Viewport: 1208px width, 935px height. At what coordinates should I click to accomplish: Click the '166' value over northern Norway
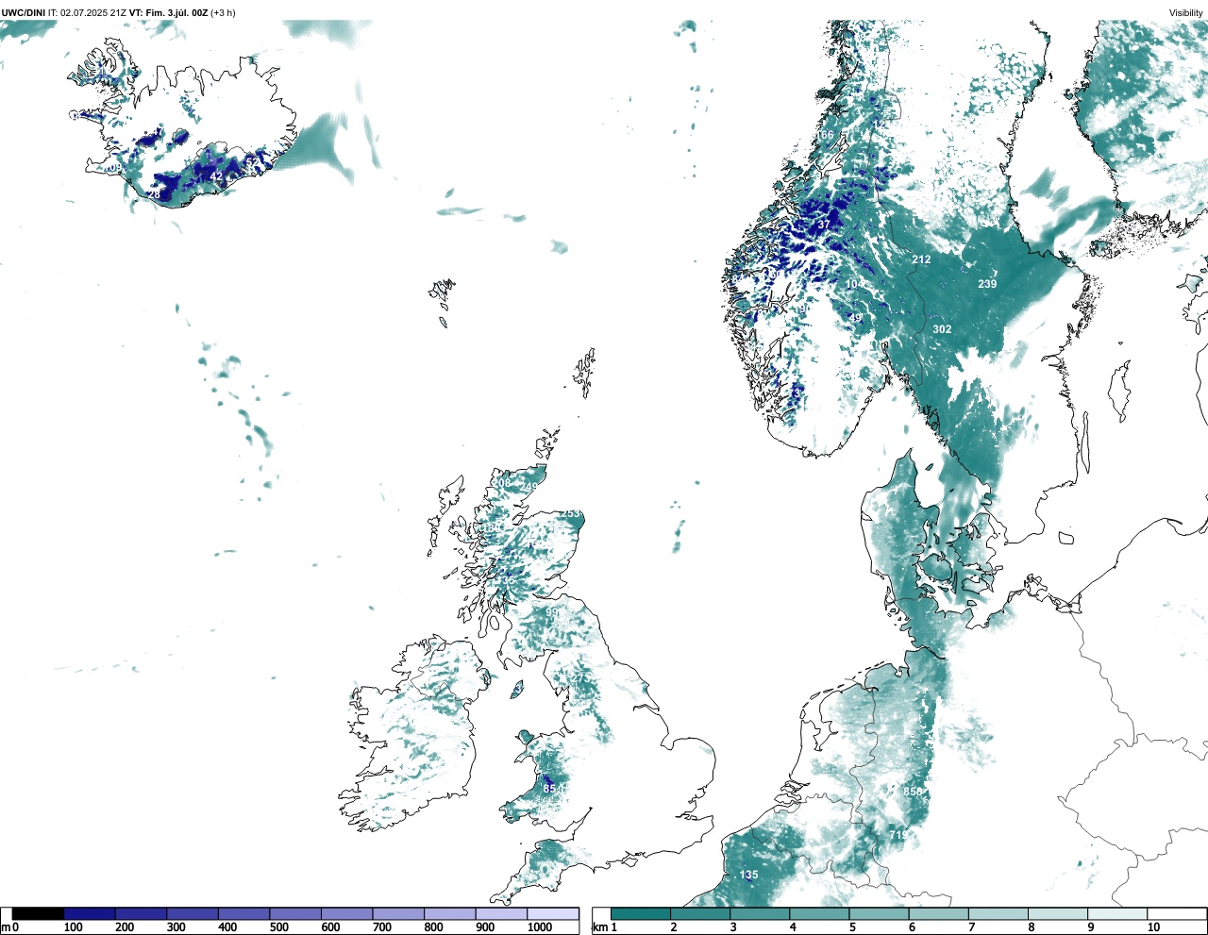tap(826, 135)
